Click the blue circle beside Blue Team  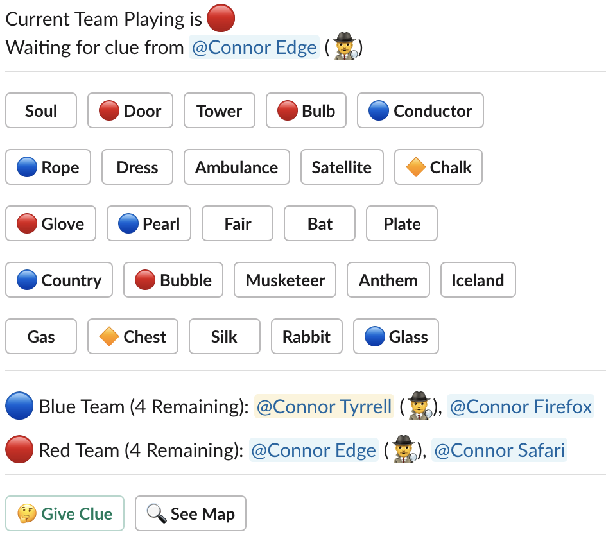[19, 406]
